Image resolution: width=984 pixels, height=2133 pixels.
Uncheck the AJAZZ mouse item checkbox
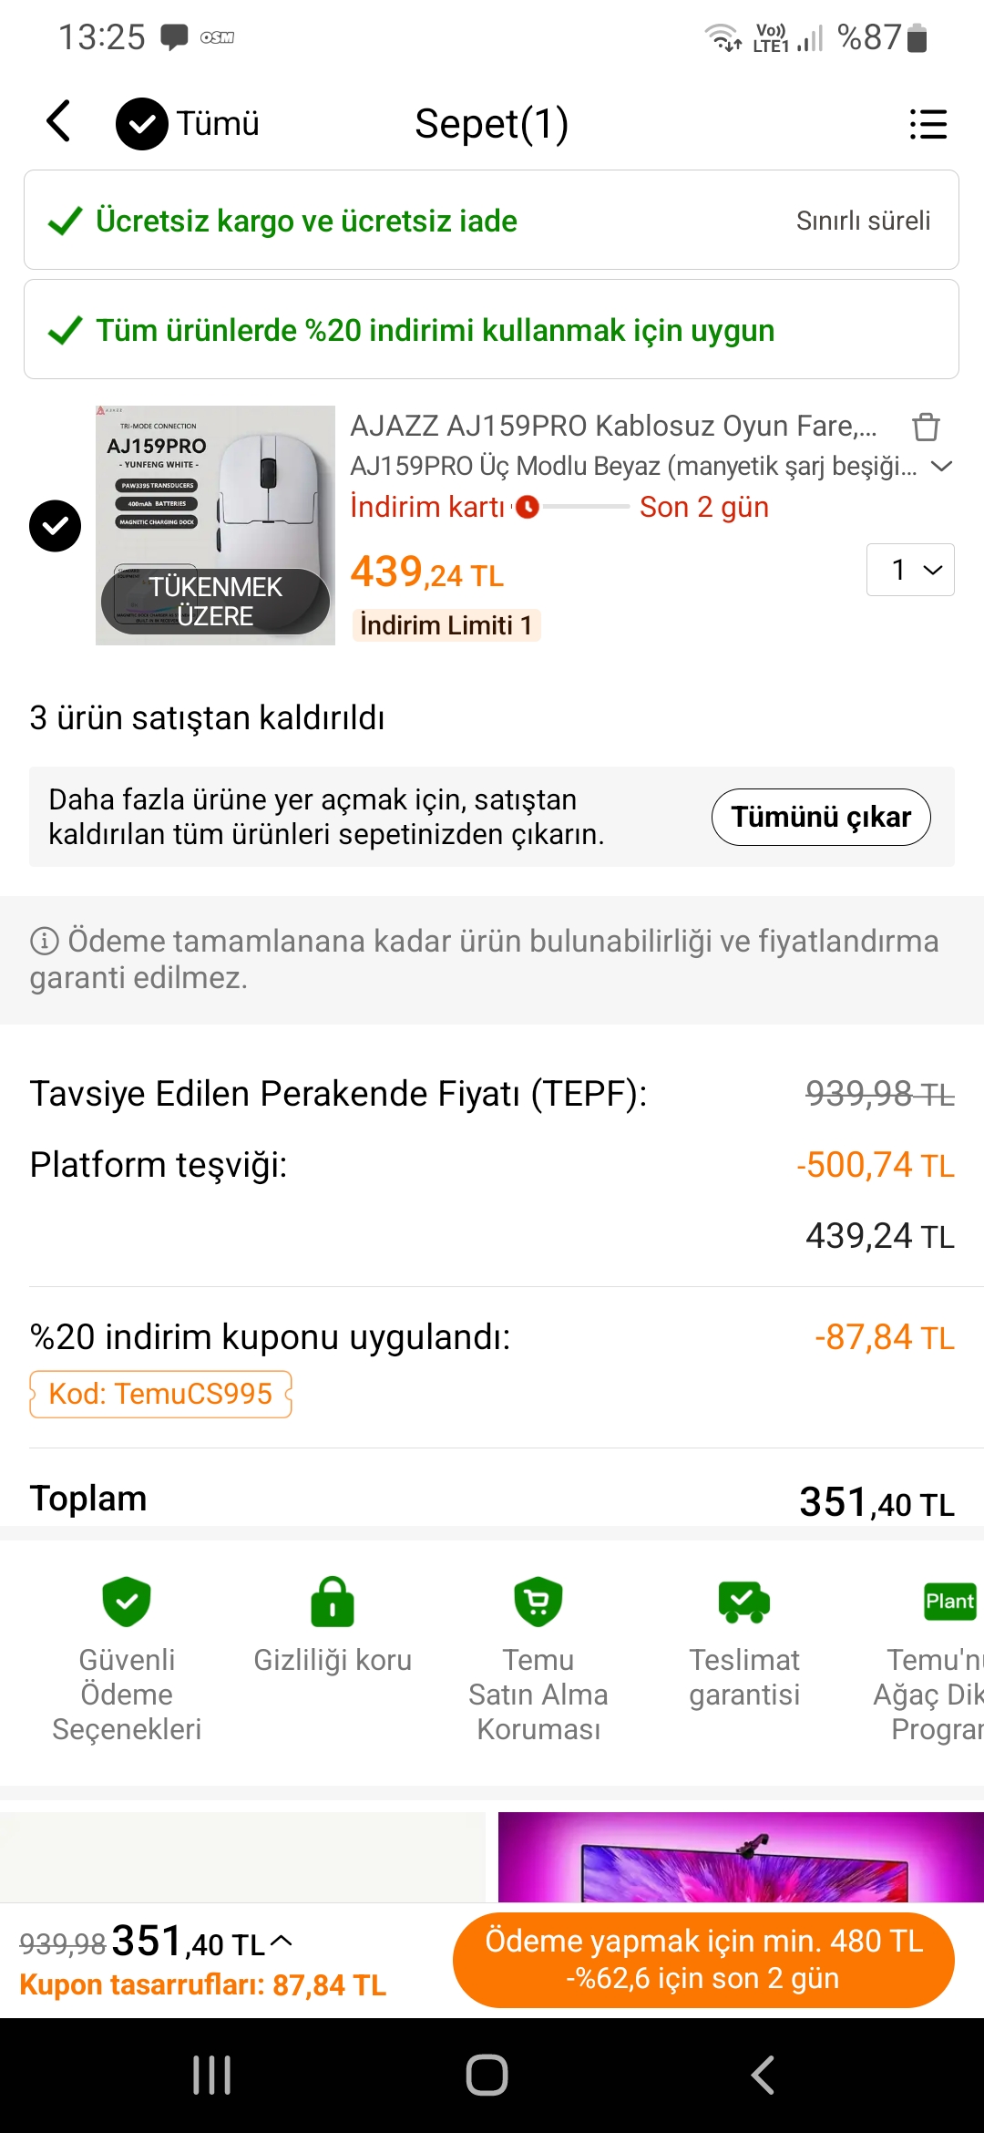click(x=56, y=526)
